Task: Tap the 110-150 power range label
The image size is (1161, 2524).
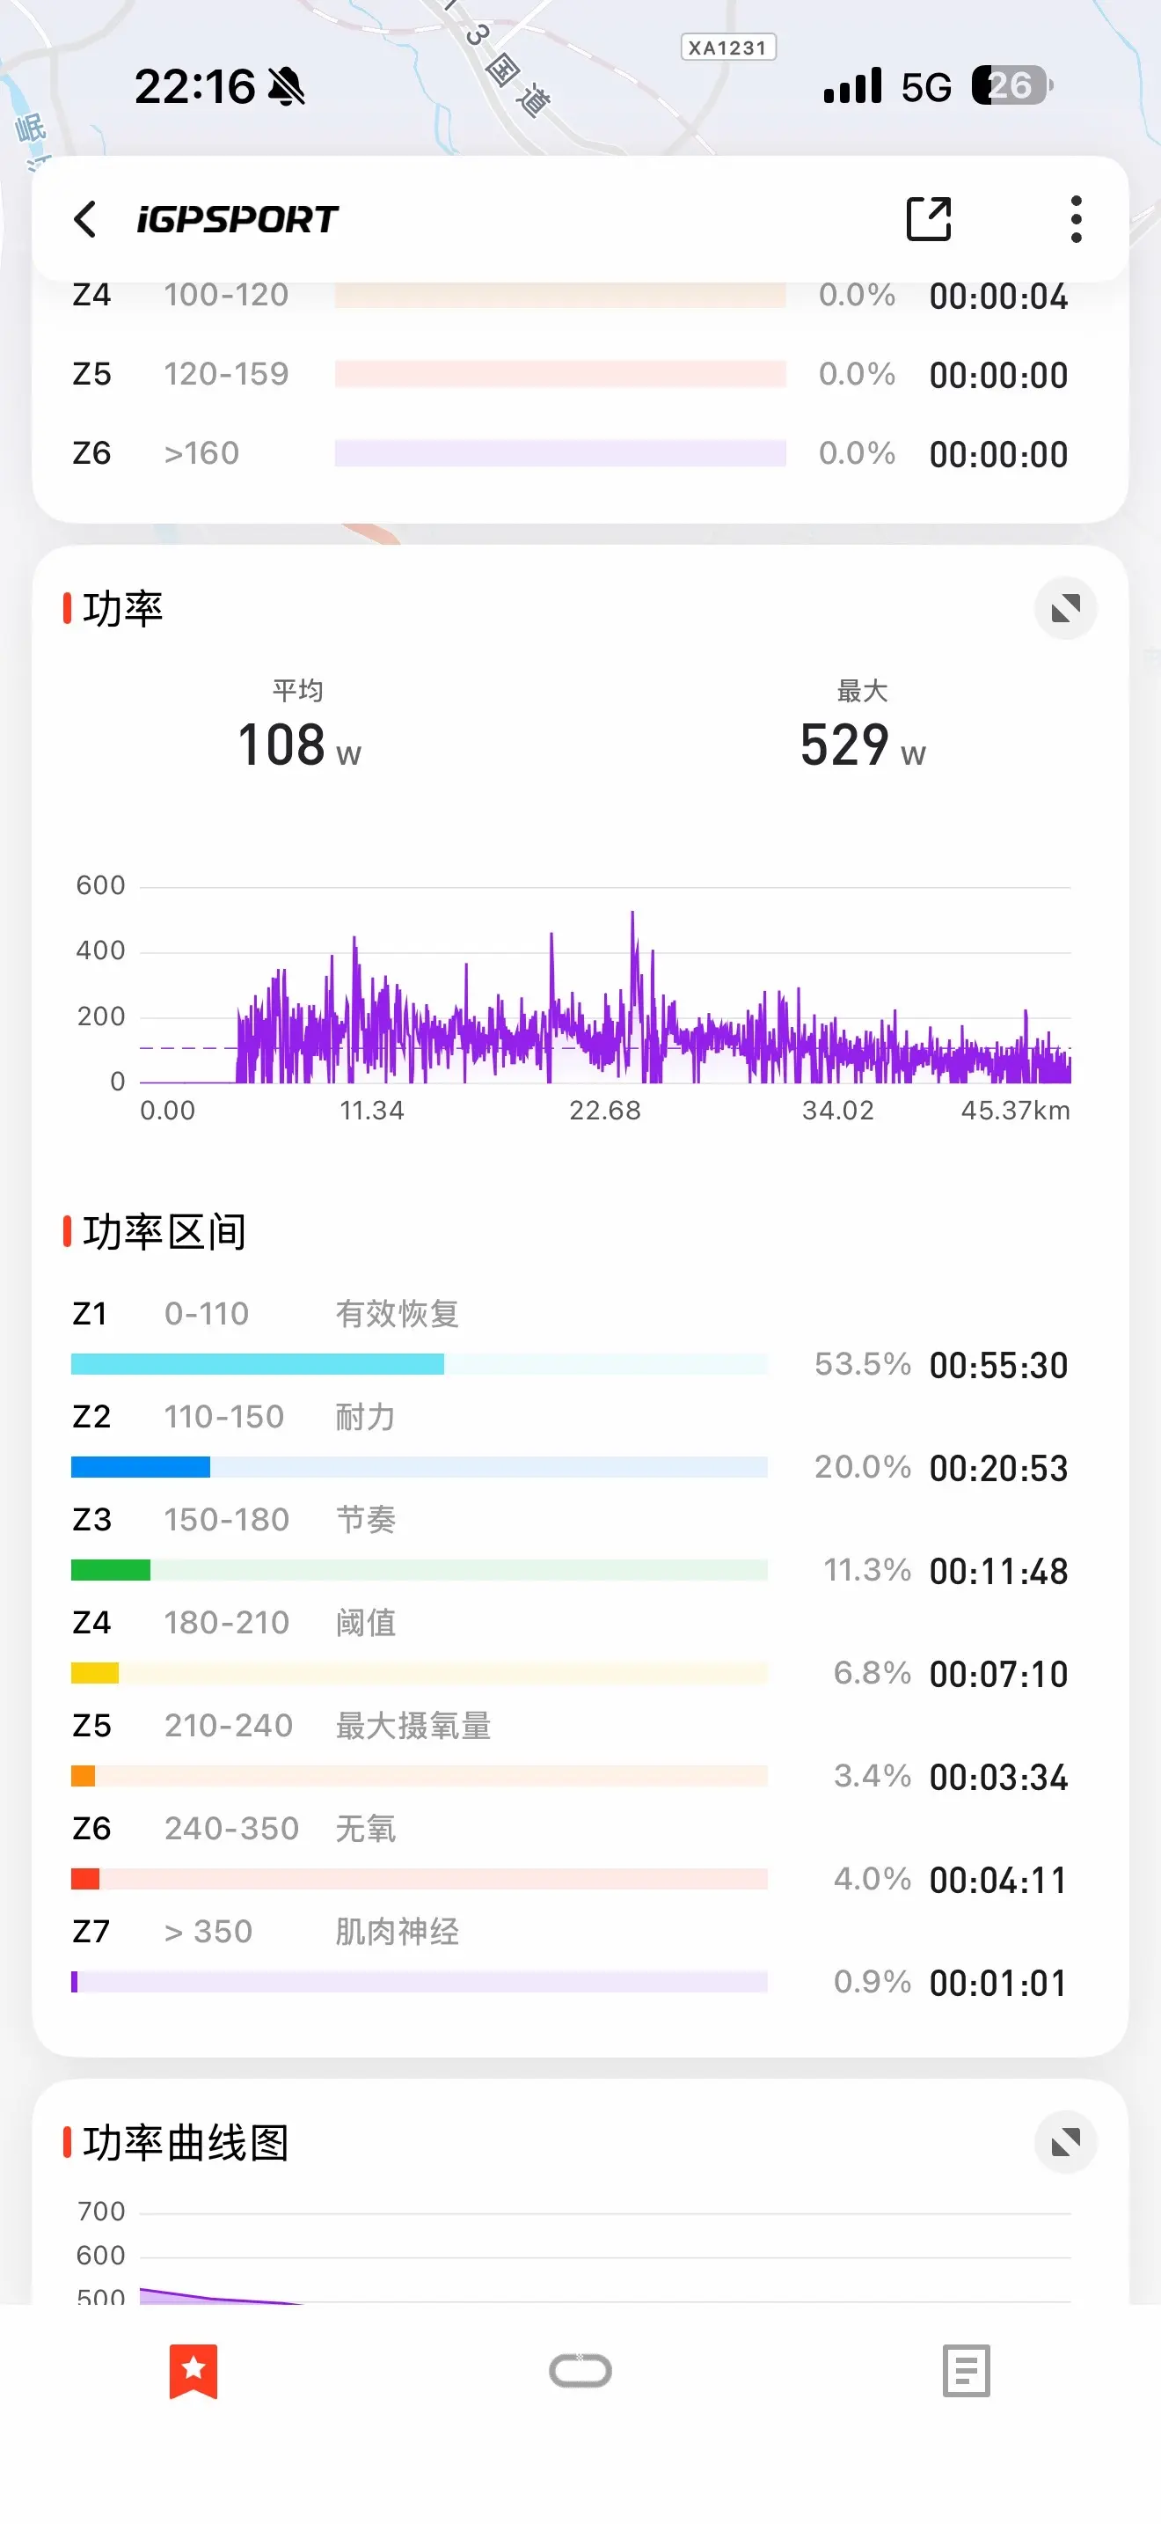Action: (x=224, y=1416)
